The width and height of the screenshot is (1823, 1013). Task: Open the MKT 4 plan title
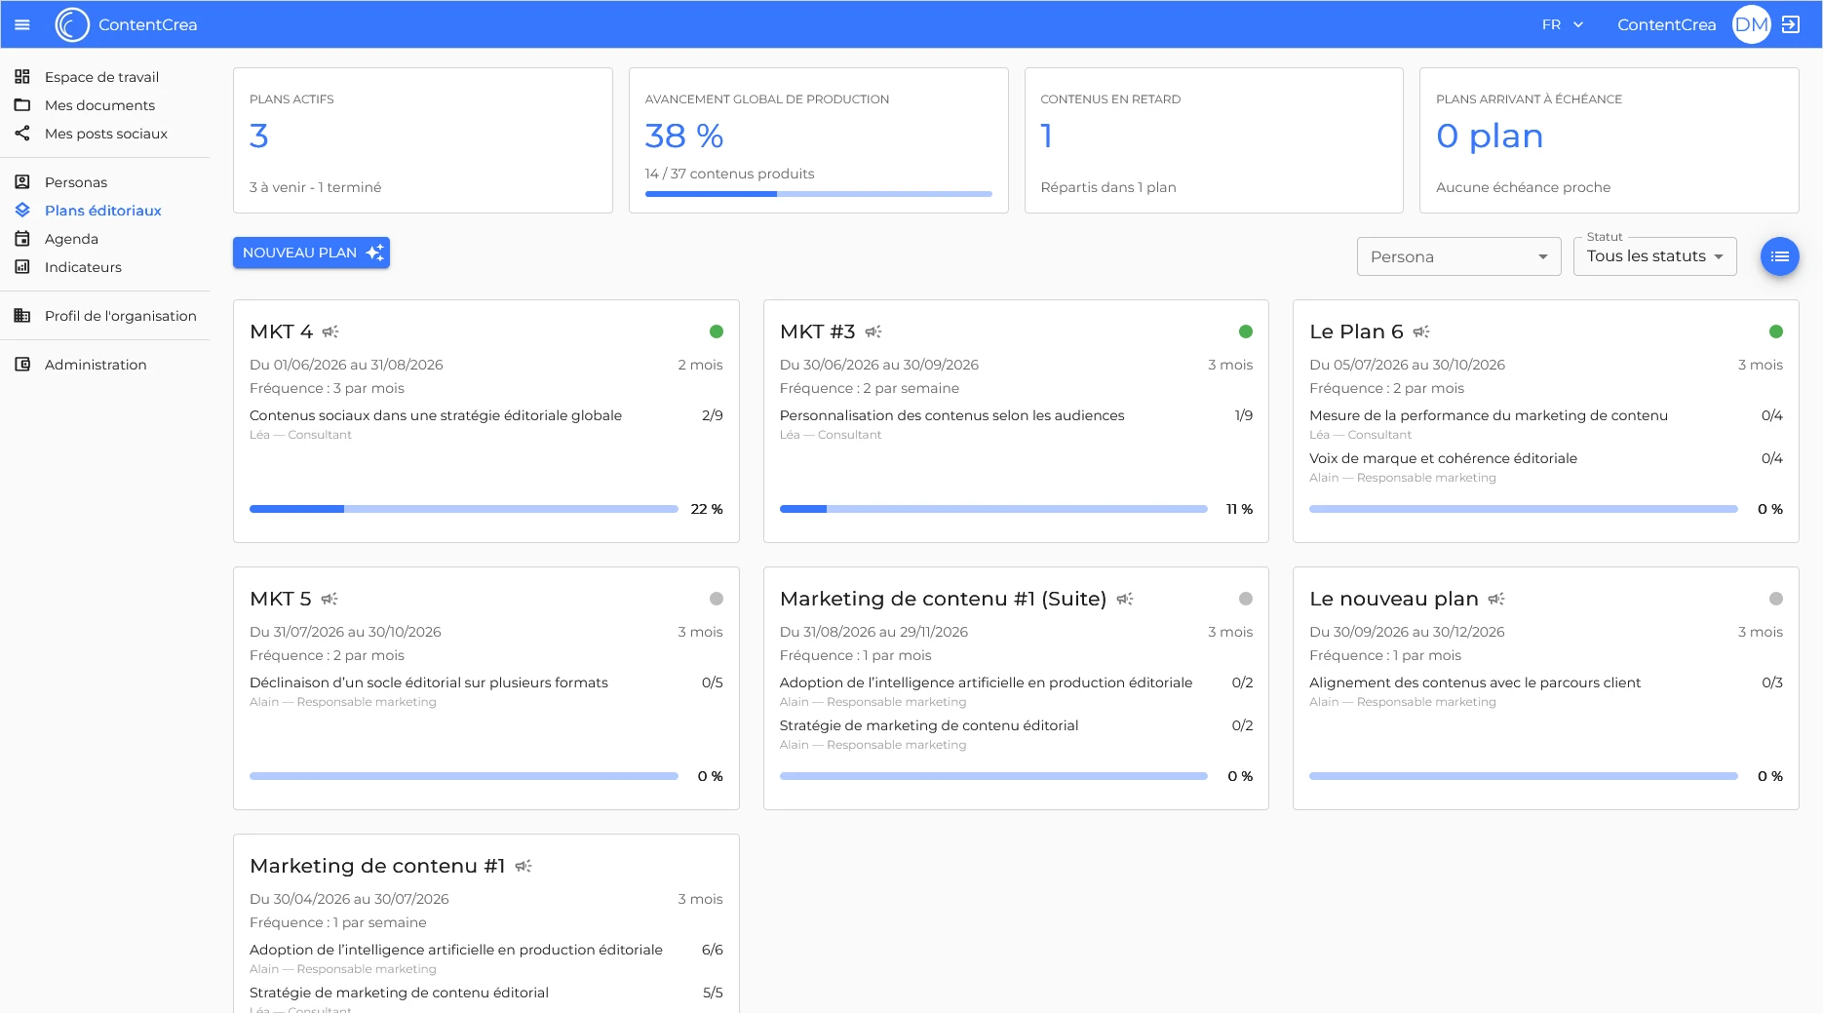[x=281, y=331]
